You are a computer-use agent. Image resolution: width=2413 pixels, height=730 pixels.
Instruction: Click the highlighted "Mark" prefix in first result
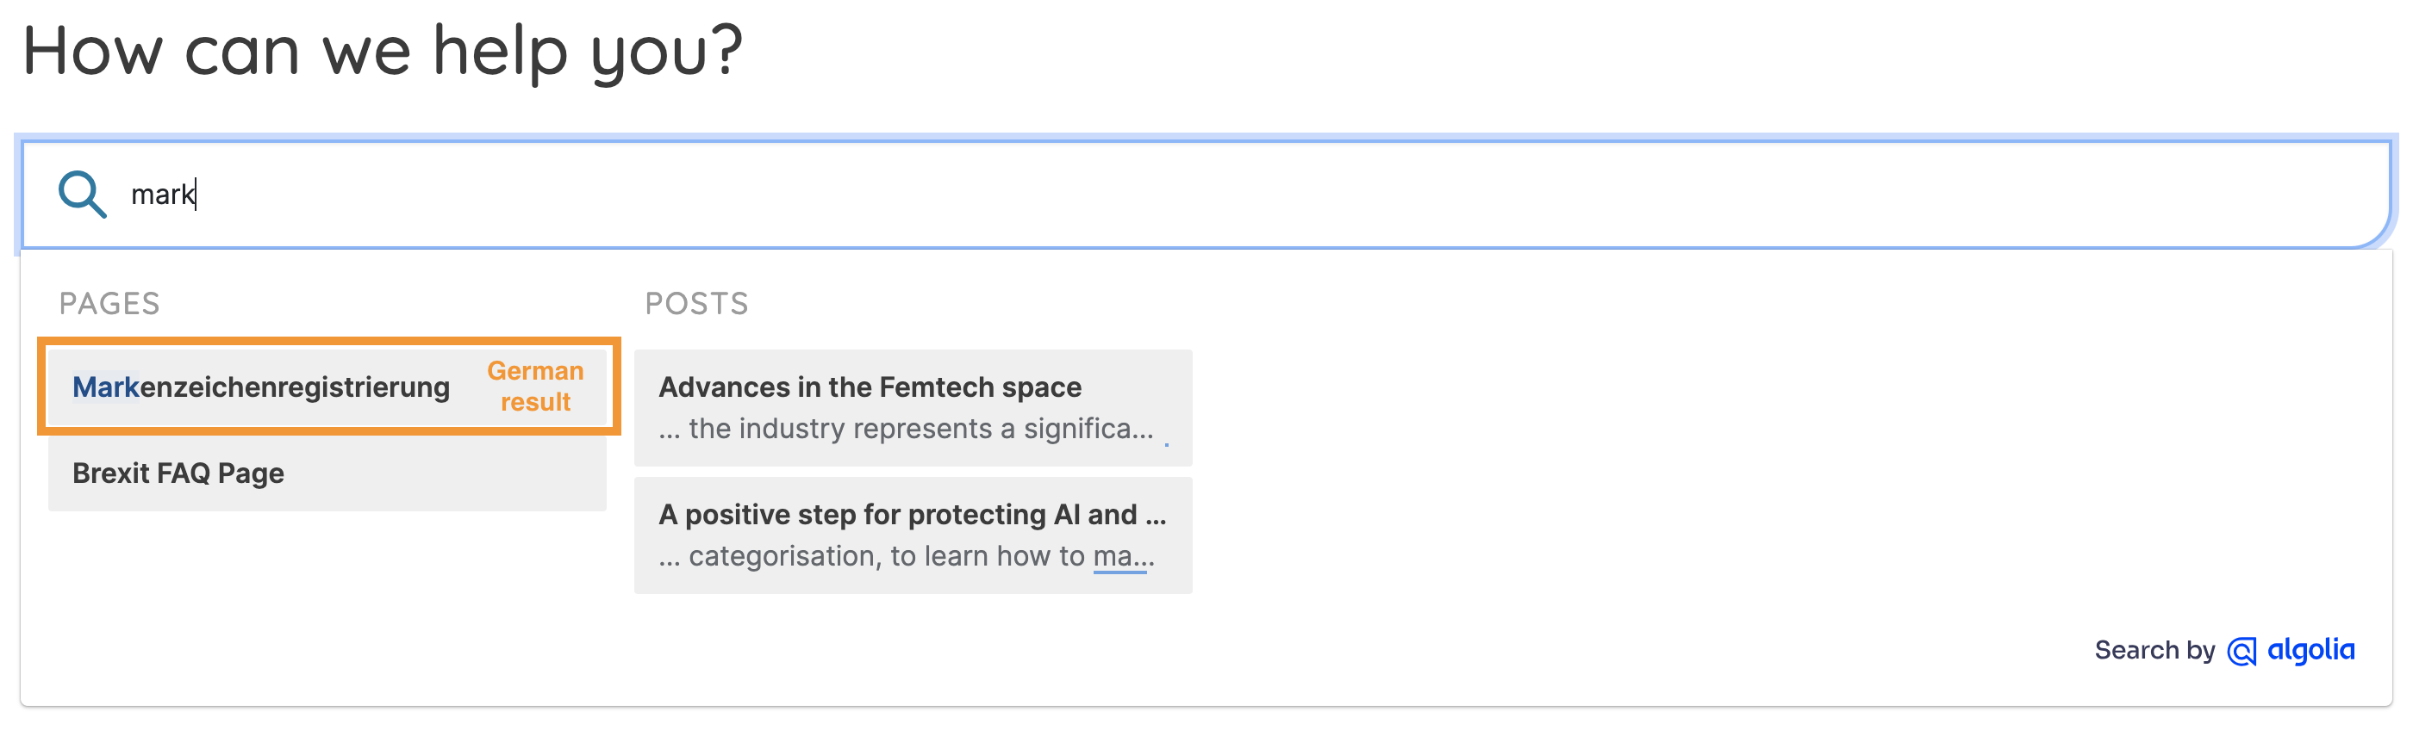(x=106, y=387)
